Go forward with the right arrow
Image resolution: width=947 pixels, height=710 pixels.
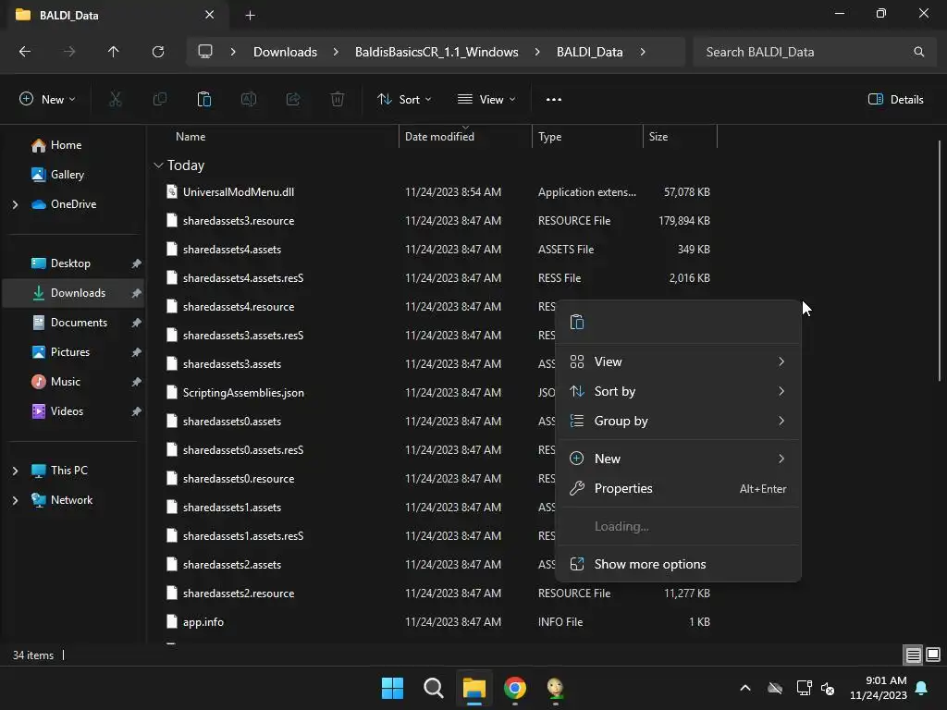tap(69, 52)
